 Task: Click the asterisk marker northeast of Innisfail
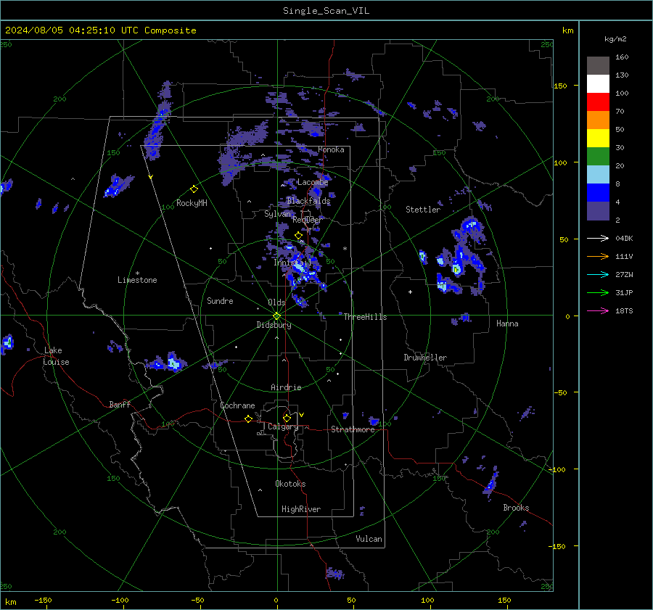(345, 249)
